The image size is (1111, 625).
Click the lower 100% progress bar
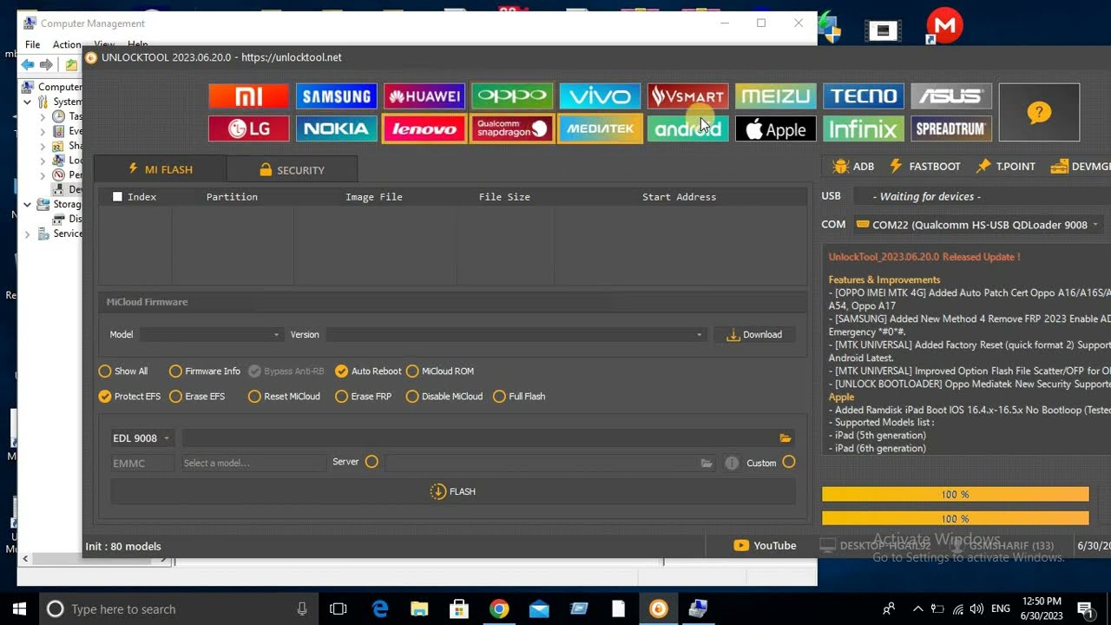(956, 518)
